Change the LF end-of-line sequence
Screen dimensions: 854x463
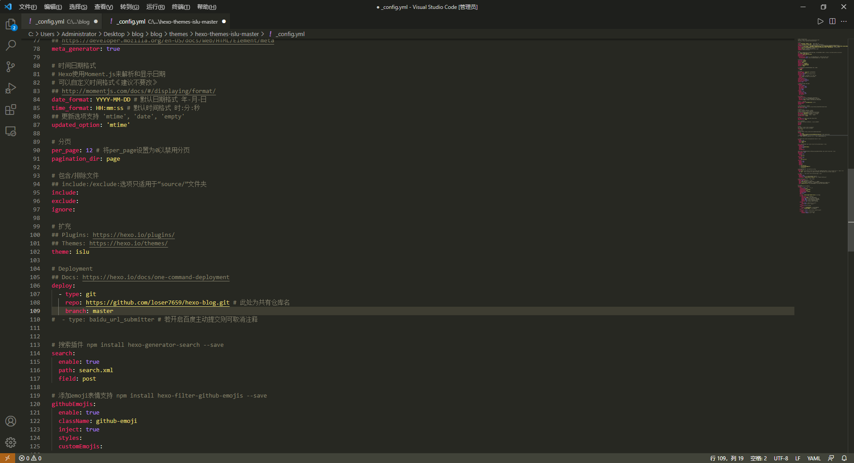tap(798, 458)
